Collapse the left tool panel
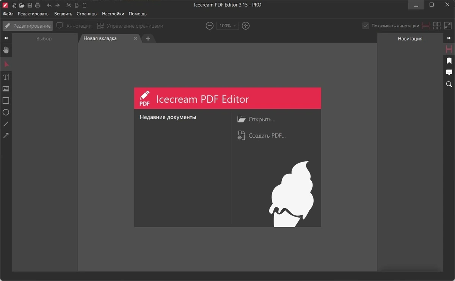Viewport: 455px width, 281px height. point(6,38)
